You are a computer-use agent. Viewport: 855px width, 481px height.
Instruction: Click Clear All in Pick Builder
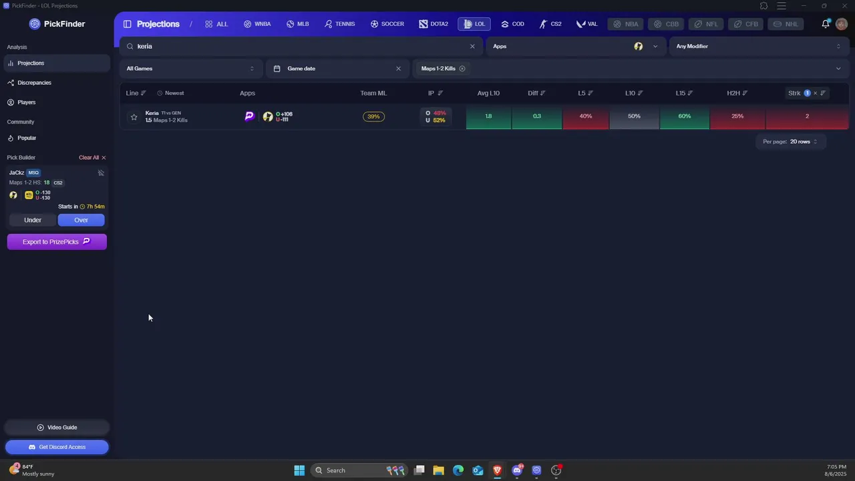click(x=92, y=158)
